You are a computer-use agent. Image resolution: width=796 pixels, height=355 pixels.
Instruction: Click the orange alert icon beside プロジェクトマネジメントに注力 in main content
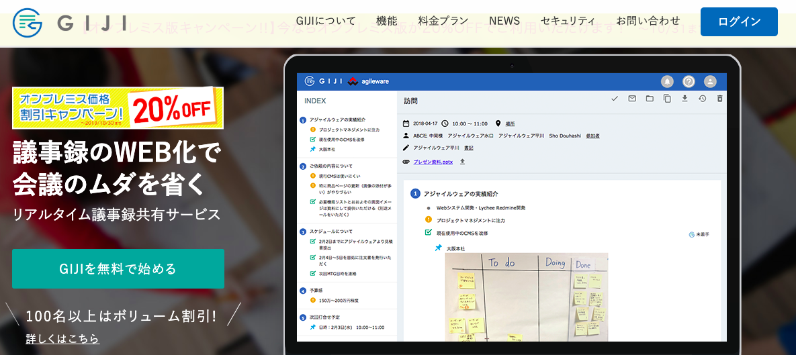tap(428, 220)
